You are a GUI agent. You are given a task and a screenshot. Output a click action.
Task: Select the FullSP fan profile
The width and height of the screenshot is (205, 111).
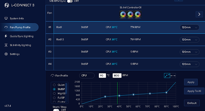(x=54, y=98)
